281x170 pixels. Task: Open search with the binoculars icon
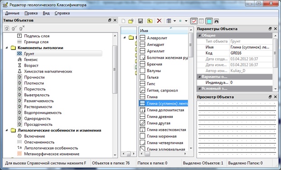tap(217, 21)
